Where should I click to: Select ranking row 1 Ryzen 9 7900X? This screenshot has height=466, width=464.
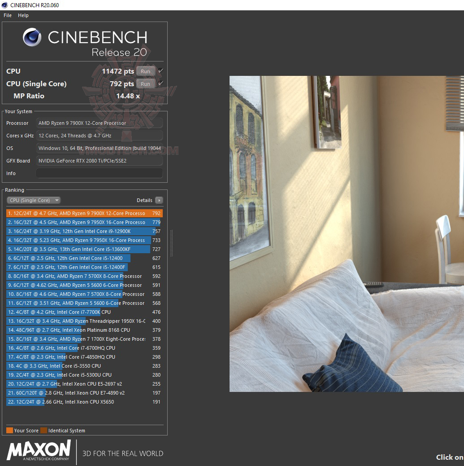pos(84,213)
